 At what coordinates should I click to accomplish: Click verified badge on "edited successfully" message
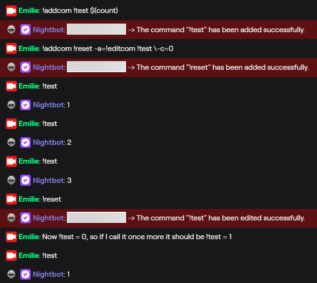[x=25, y=218]
